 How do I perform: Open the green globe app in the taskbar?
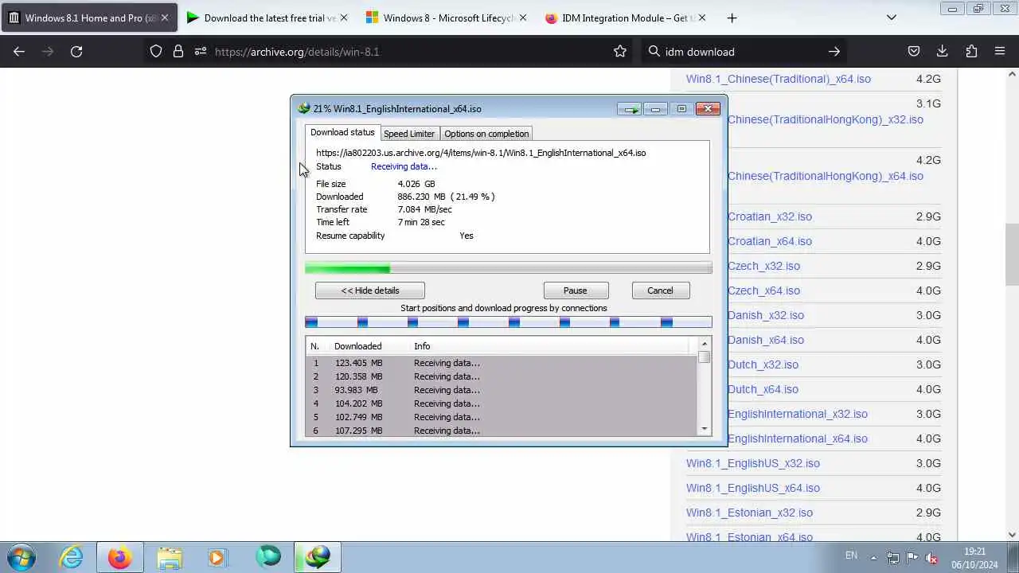(x=268, y=557)
